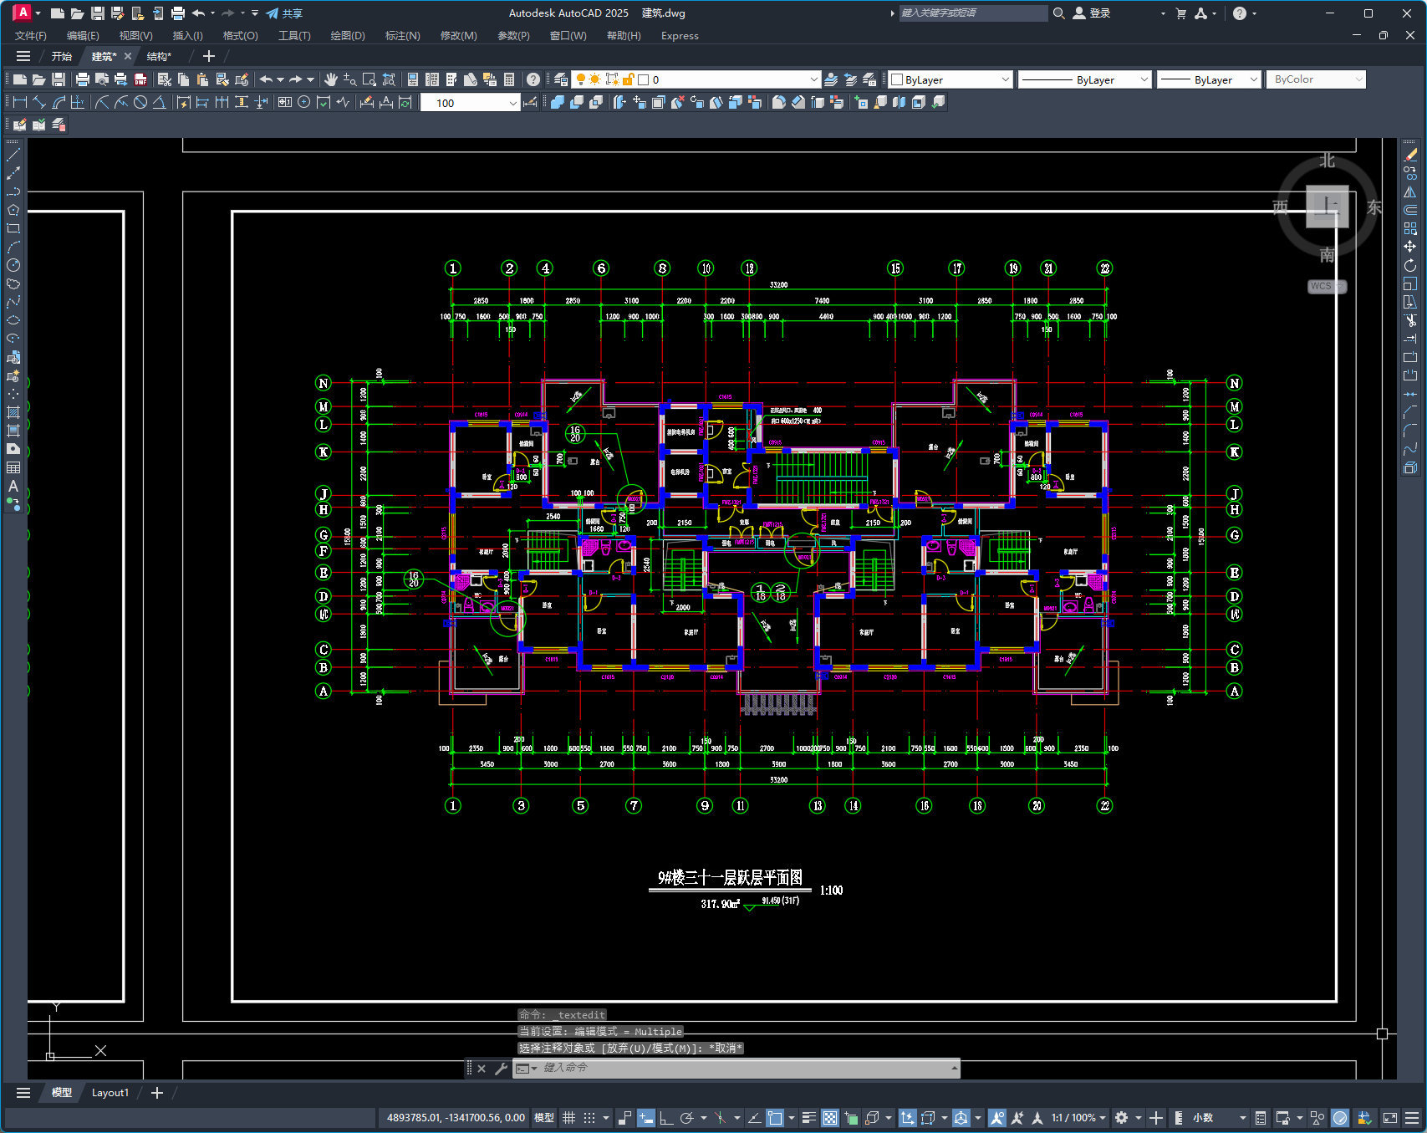Click the Cut to clipboard icon

coord(165,79)
